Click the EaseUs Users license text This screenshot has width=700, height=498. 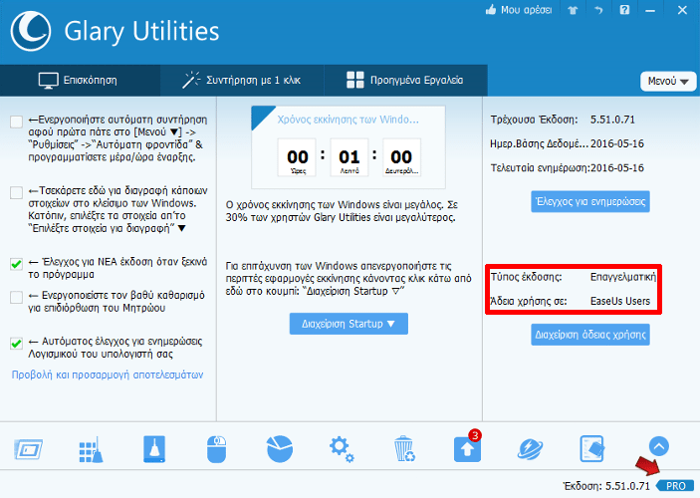coord(620,301)
